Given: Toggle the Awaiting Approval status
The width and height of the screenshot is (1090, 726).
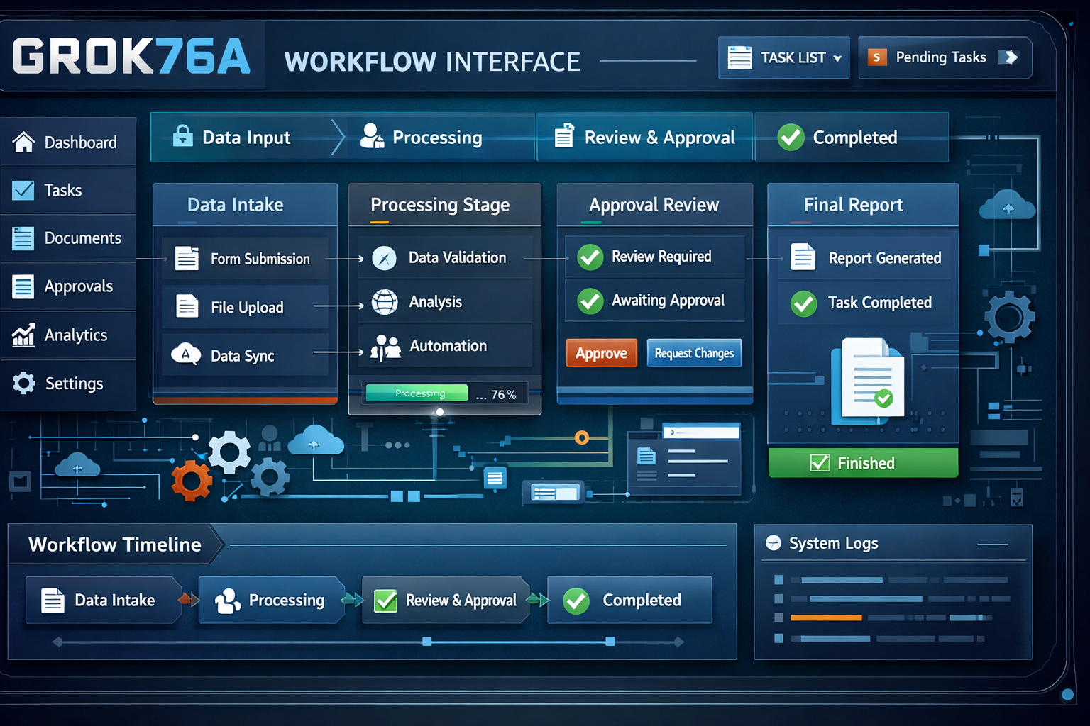Looking at the screenshot, I should coord(590,301).
